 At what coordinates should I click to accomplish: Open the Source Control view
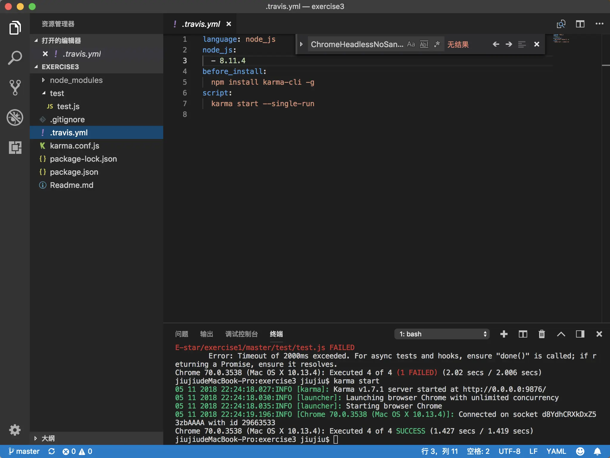[15, 87]
